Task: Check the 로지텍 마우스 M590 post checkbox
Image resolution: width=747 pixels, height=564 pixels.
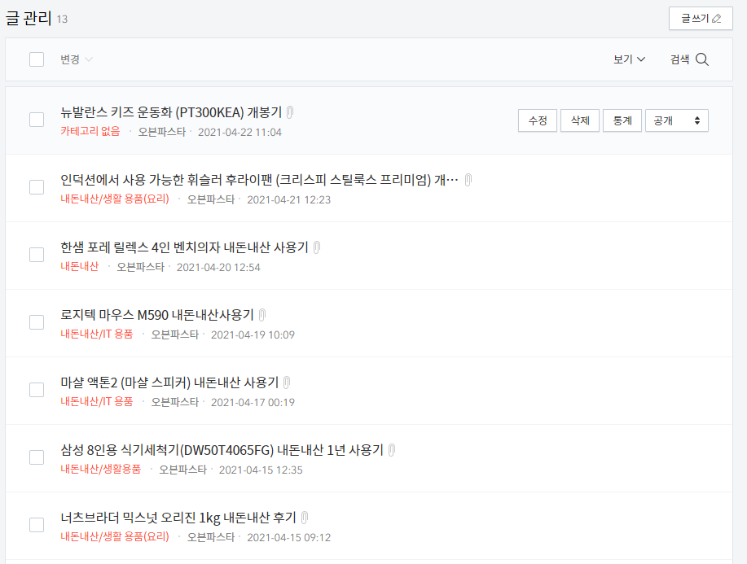Action: (37, 322)
